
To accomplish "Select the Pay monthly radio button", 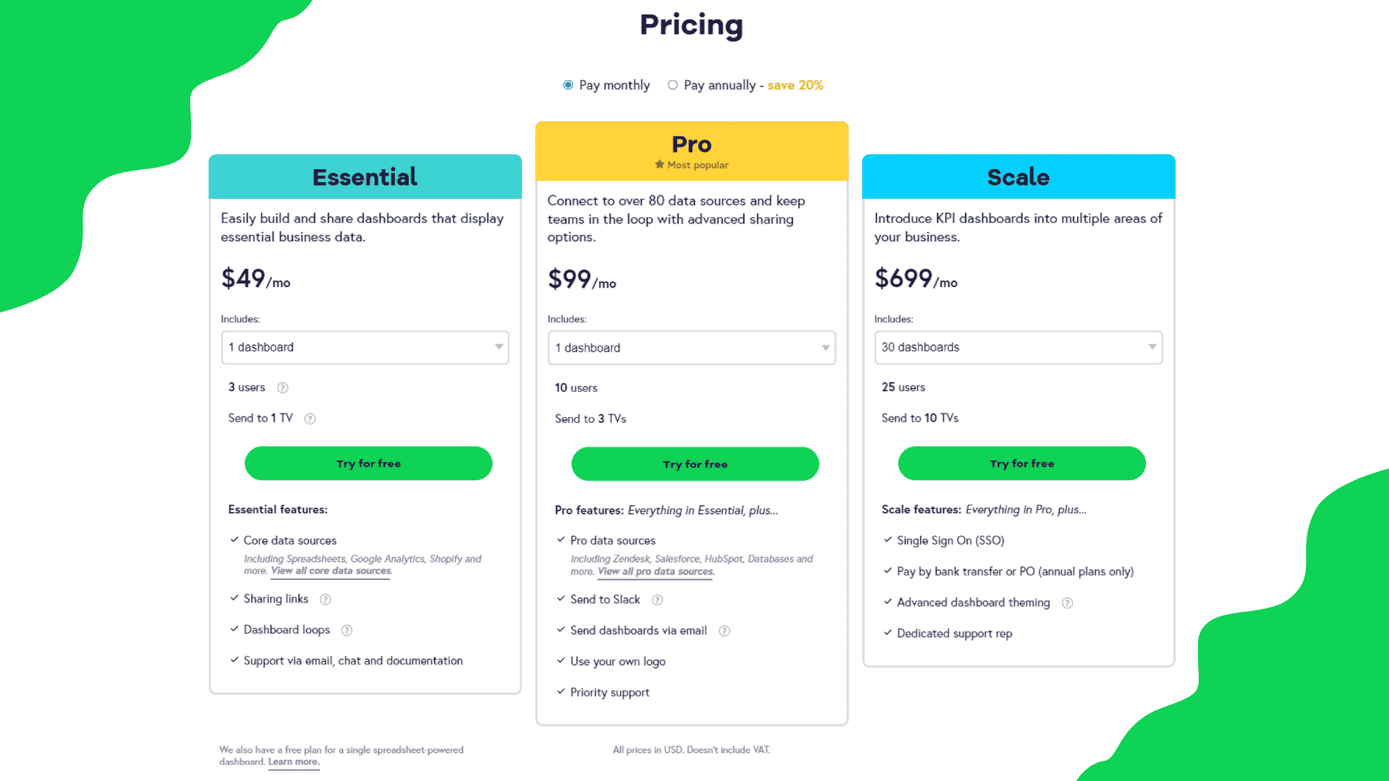I will [x=568, y=85].
